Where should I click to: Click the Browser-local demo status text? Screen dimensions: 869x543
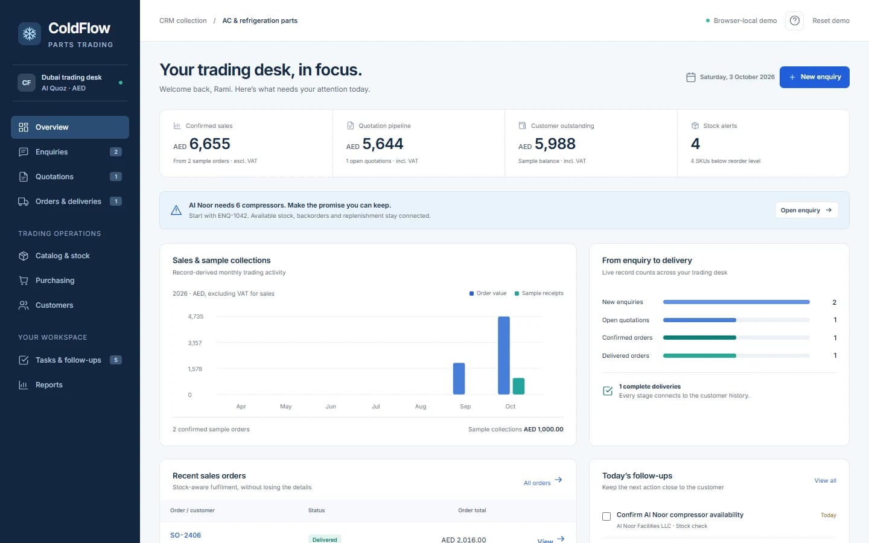tap(745, 21)
